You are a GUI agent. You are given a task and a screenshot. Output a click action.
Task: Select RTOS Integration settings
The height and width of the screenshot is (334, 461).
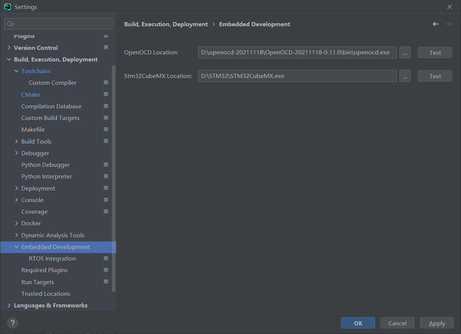[x=52, y=258]
